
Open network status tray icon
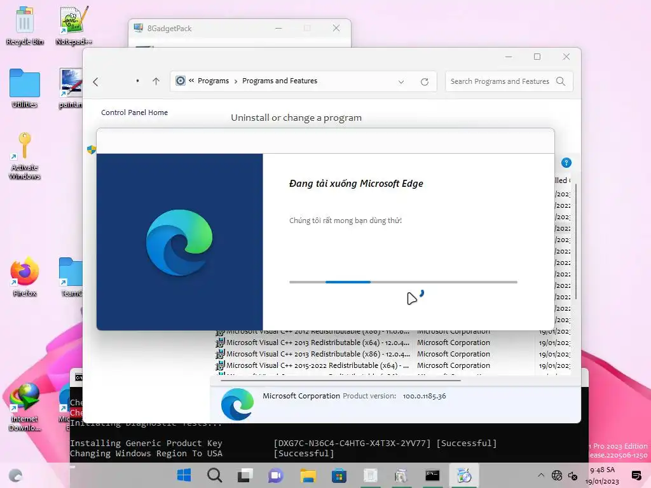point(557,475)
